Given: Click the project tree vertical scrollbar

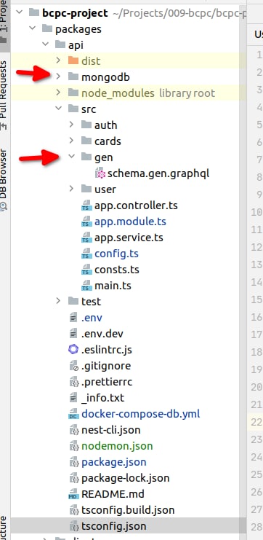Looking at the screenshot, I should tap(243, 270).
